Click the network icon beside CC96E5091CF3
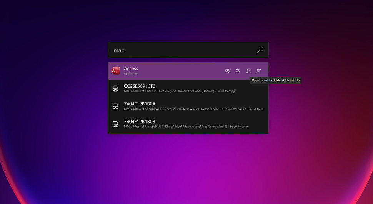Image resolution: width=373 pixels, height=204 pixels. pos(116,89)
